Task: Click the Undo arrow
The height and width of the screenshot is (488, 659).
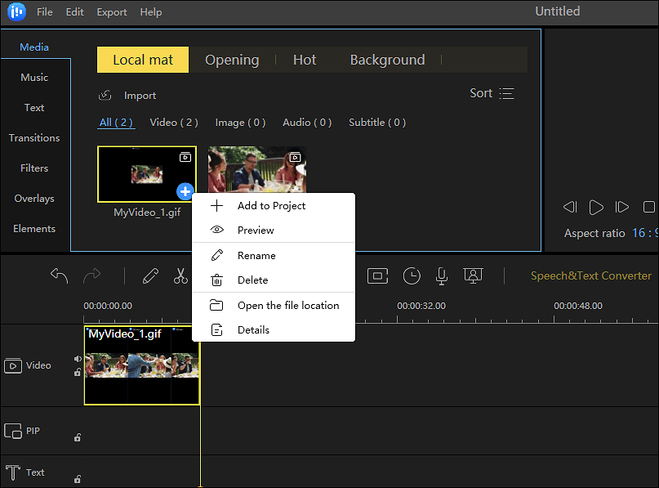Action: point(60,276)
